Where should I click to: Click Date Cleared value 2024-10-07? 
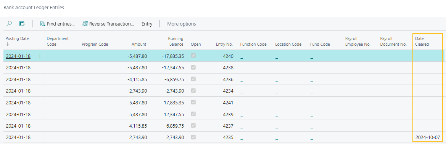pyautogui.click(x=428, y=138)
